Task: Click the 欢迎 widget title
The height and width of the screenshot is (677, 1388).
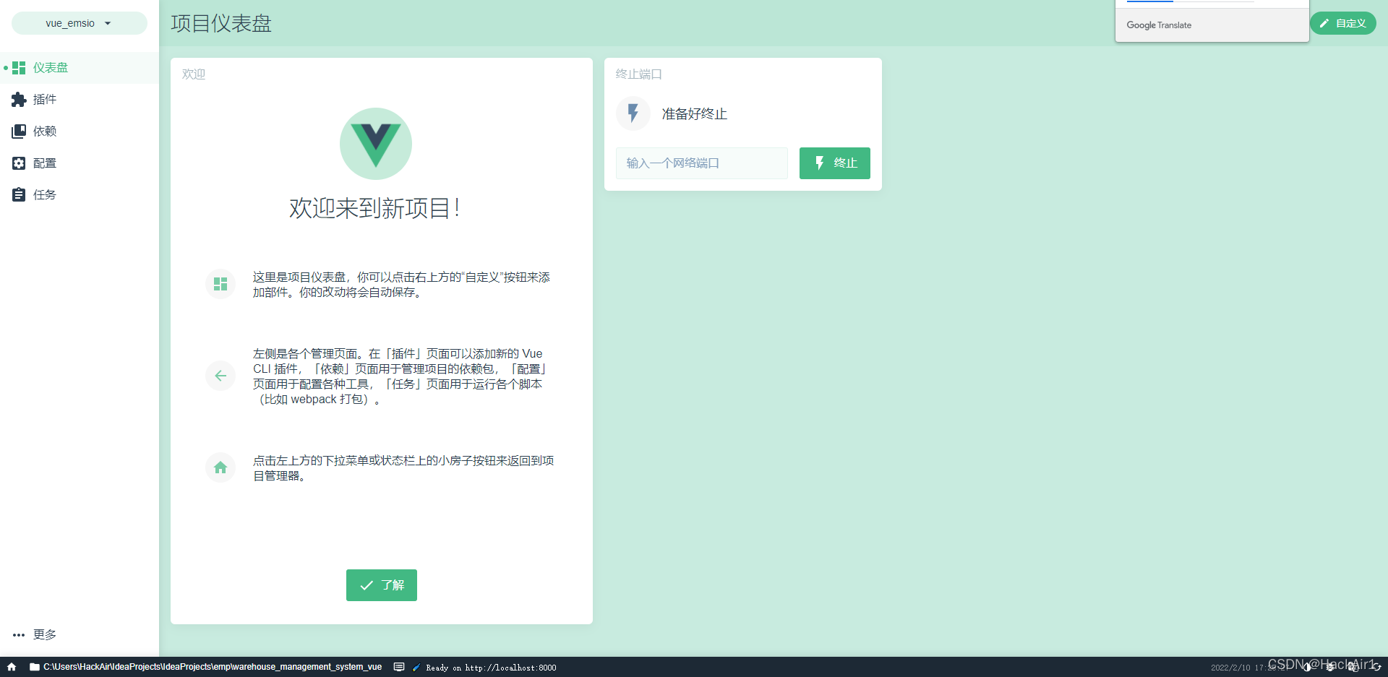Action: point(194,74)
